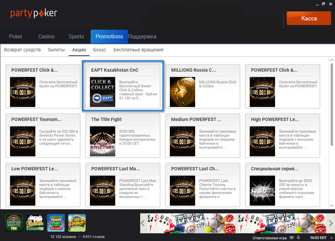
Task: Launch Luck Jackpot game icon
Action: [x=77, y=223]
